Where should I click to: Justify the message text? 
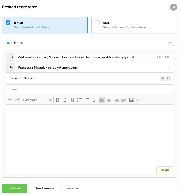[124, 100]
